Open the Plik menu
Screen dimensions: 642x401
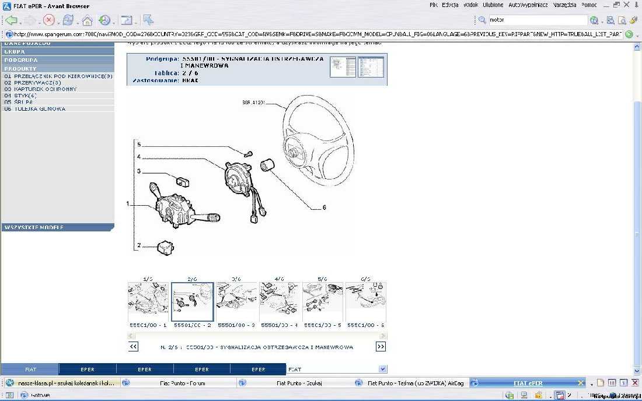434,5
